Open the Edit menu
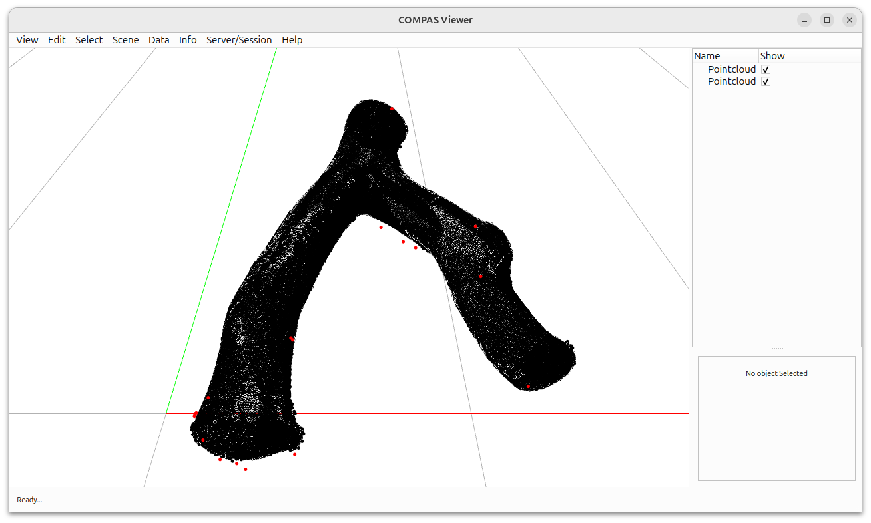 57,40
